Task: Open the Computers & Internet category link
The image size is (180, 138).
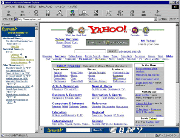Action: (x=68, y=104)
